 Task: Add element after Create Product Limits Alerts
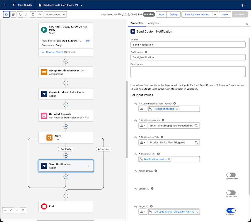[66, 105]
